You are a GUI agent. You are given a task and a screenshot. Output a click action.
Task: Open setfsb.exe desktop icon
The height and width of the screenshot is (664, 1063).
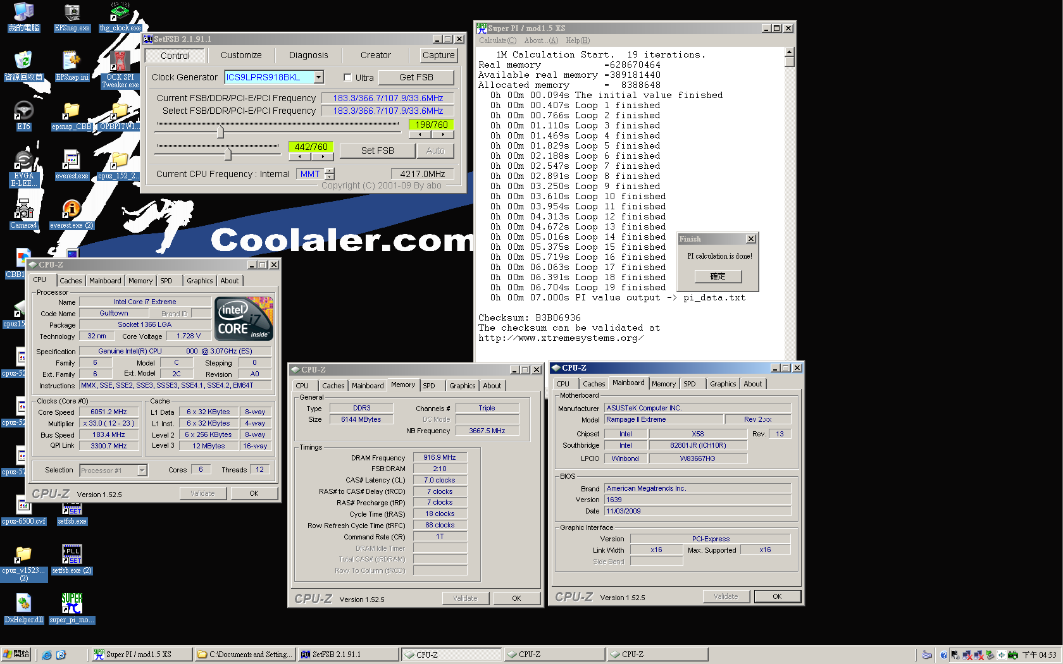72,513
